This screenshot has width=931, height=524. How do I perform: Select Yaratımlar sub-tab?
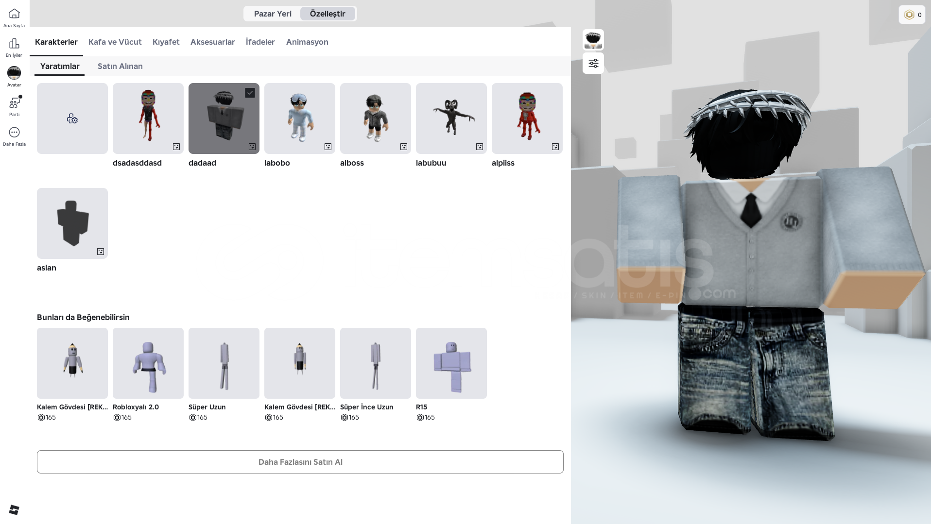60,66
